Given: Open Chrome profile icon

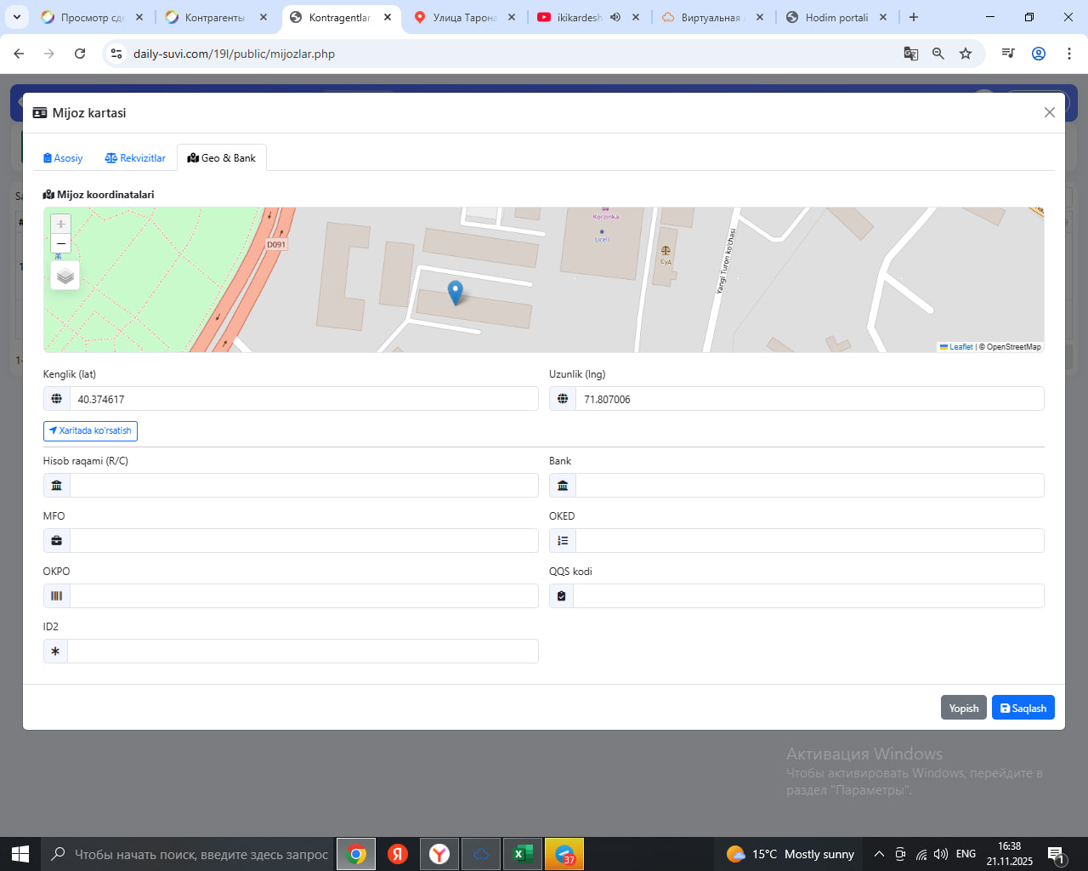Looking at the screenshot, I should (x=1039, y=54).
